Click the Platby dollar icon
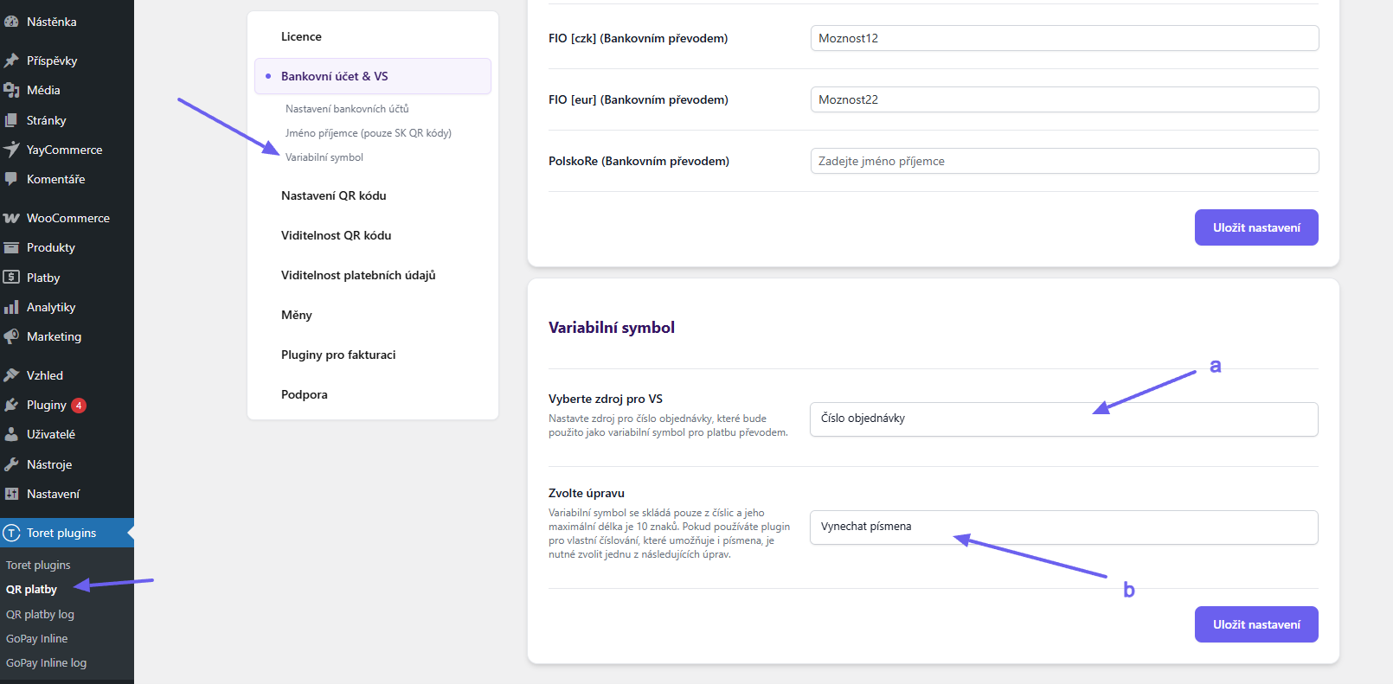The image size is (1393, 684). (x=11, y=278)
